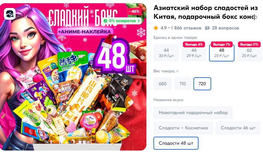Select the 62 units option

249,53
